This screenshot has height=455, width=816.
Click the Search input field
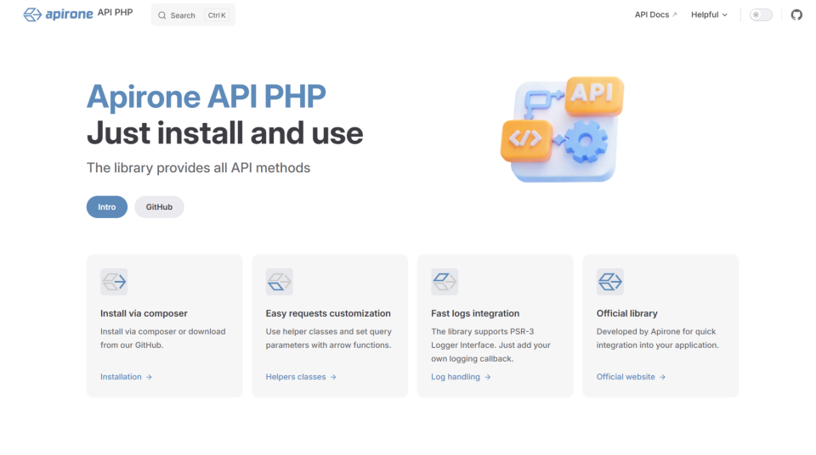tap(193, 15)
